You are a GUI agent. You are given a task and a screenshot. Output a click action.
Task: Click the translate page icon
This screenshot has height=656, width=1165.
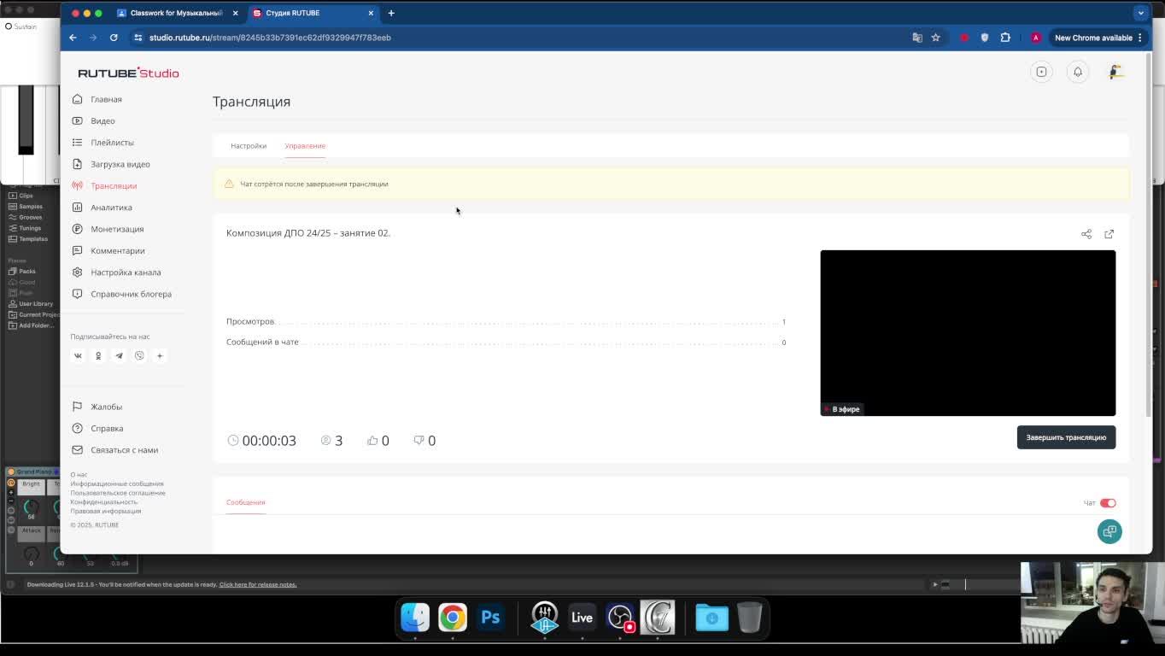(917, 38)
